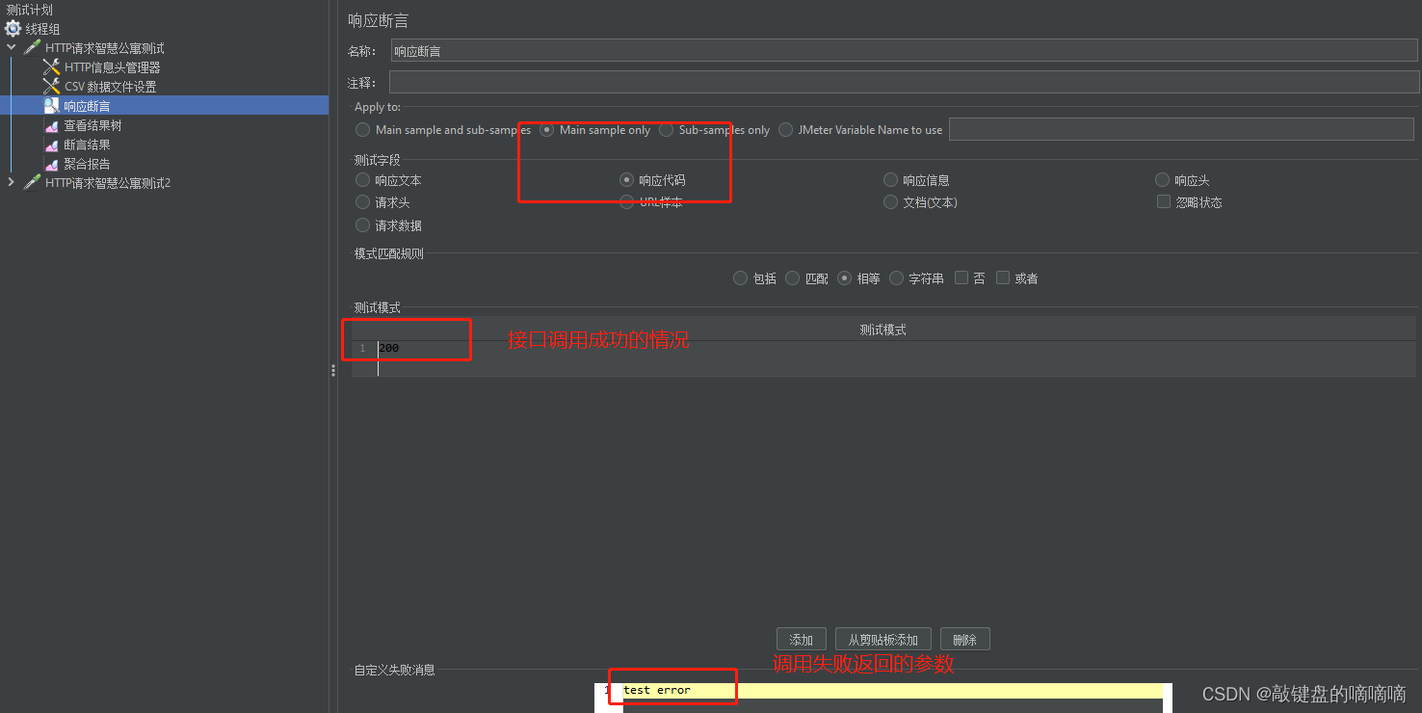Open CSV 数据文件设置 element
This screenshot has height=713, width=1422.
[x=110, y=87]
